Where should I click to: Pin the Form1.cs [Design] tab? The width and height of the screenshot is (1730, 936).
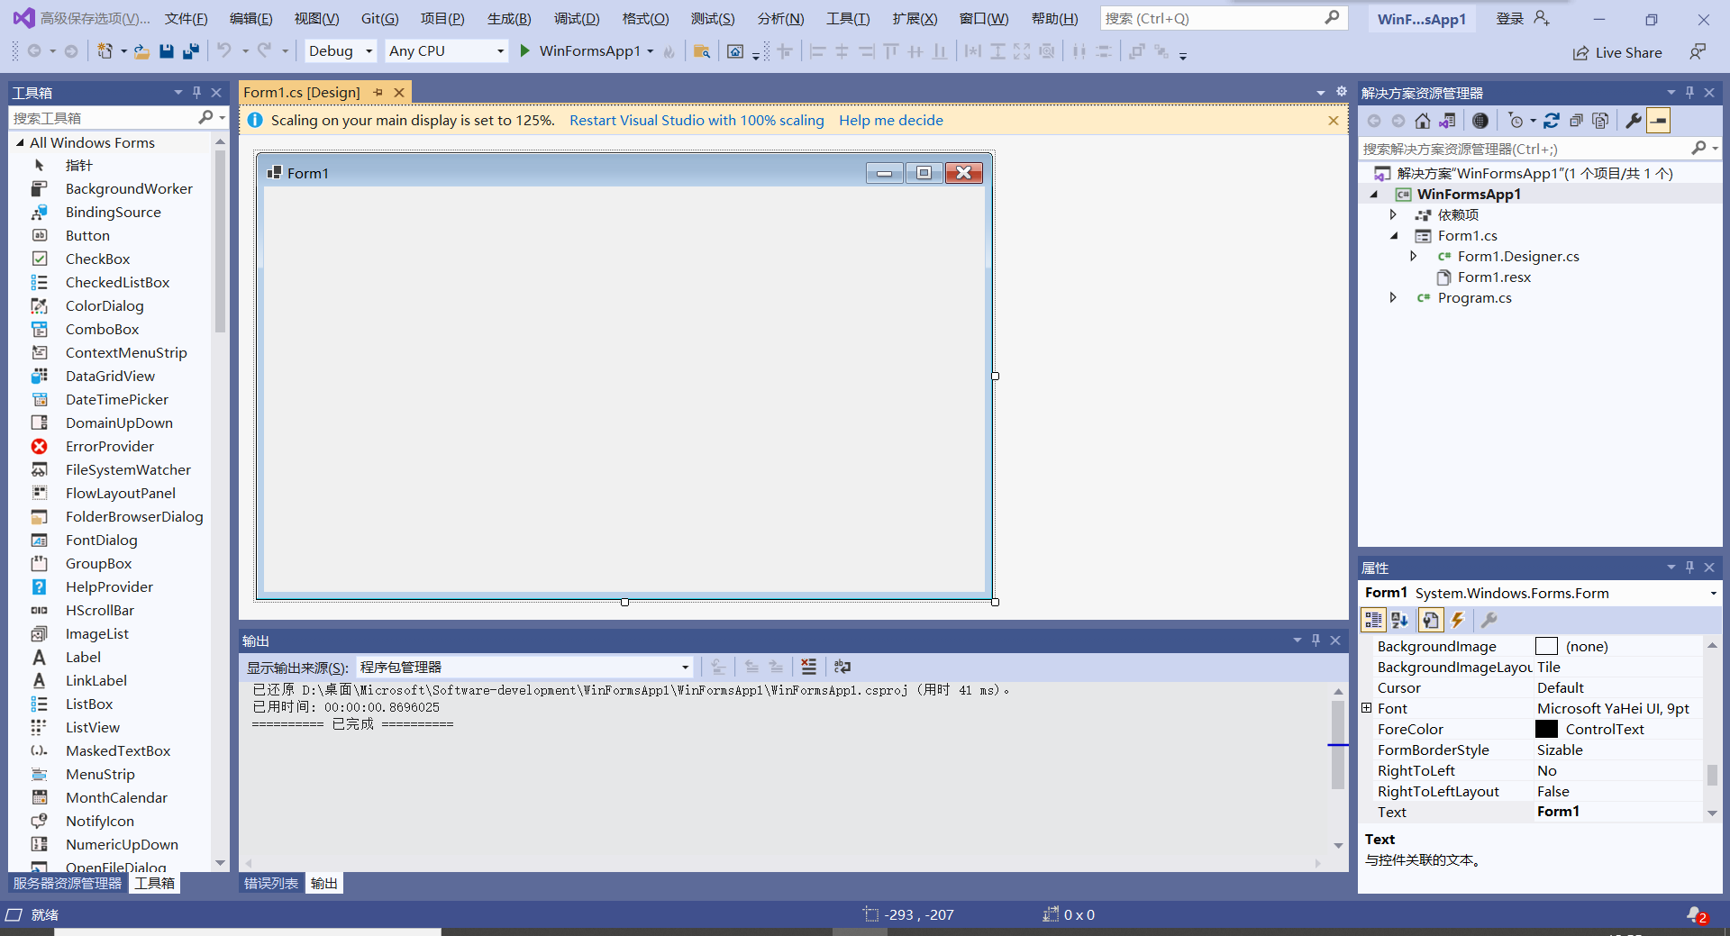[x=378, y=92]
